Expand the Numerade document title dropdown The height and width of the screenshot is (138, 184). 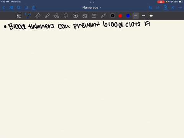pyautogui.click(x=92, y=8)
